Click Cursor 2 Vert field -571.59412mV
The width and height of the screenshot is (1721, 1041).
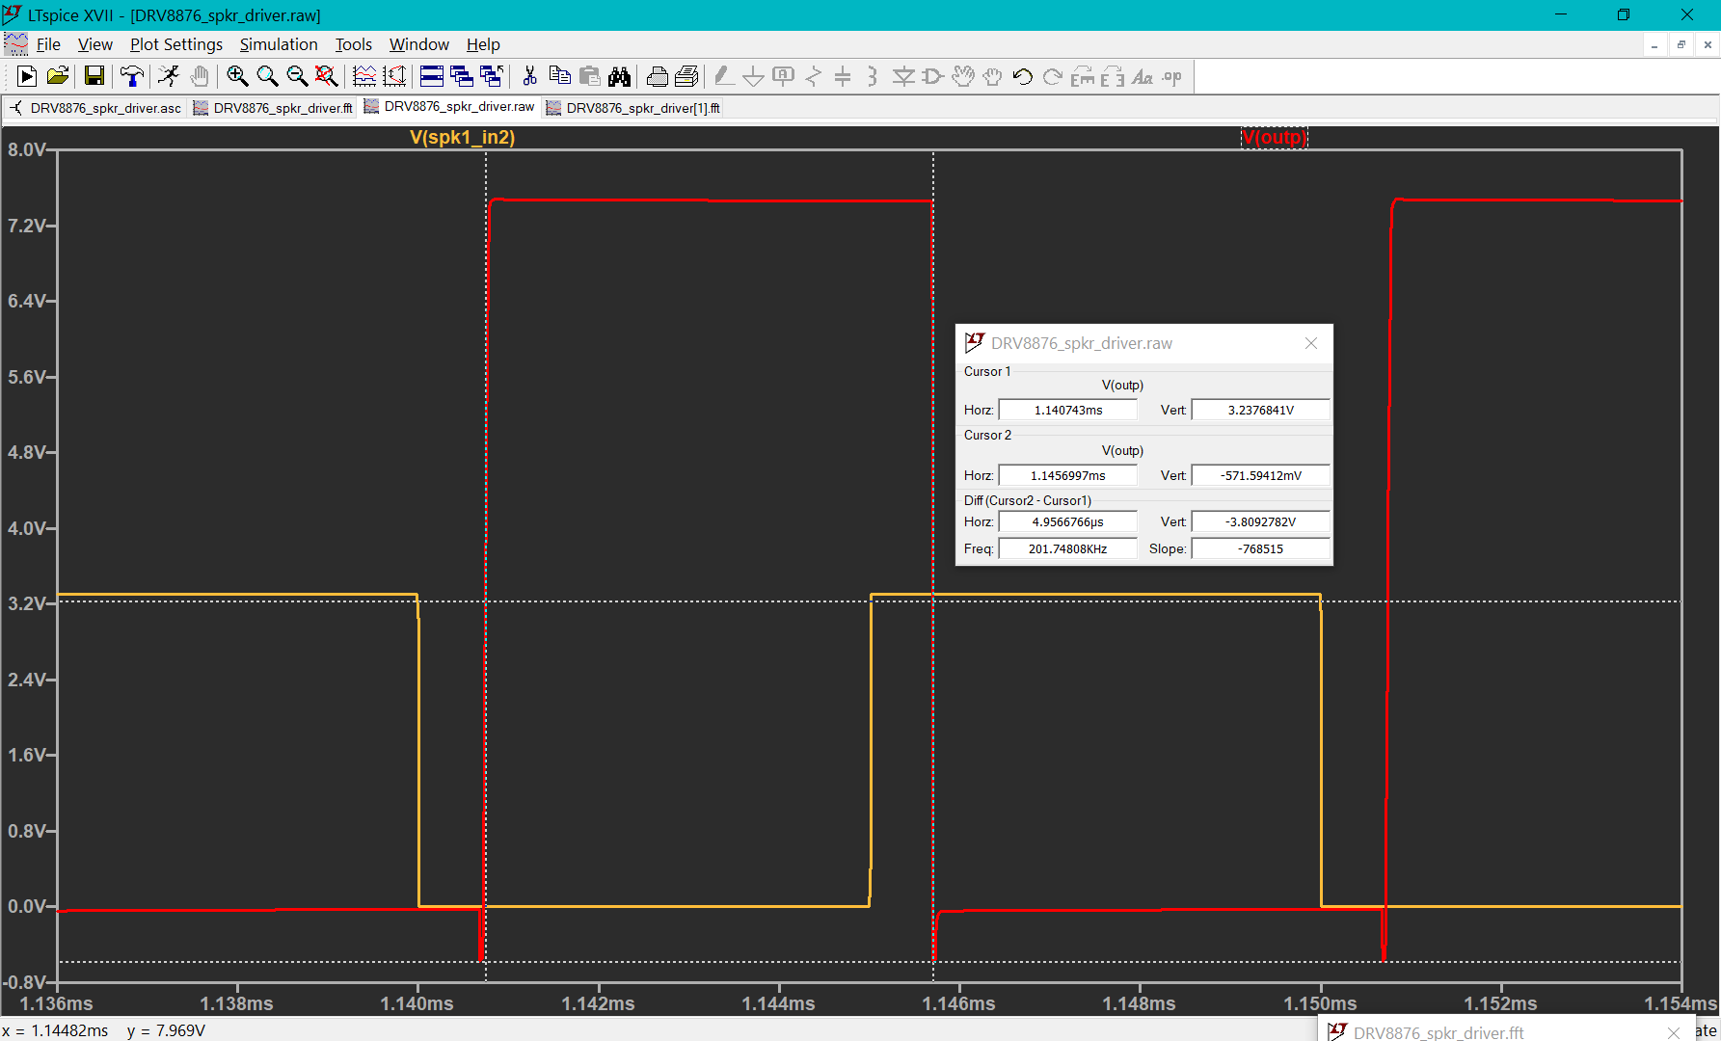click(x=1261, y=475)
